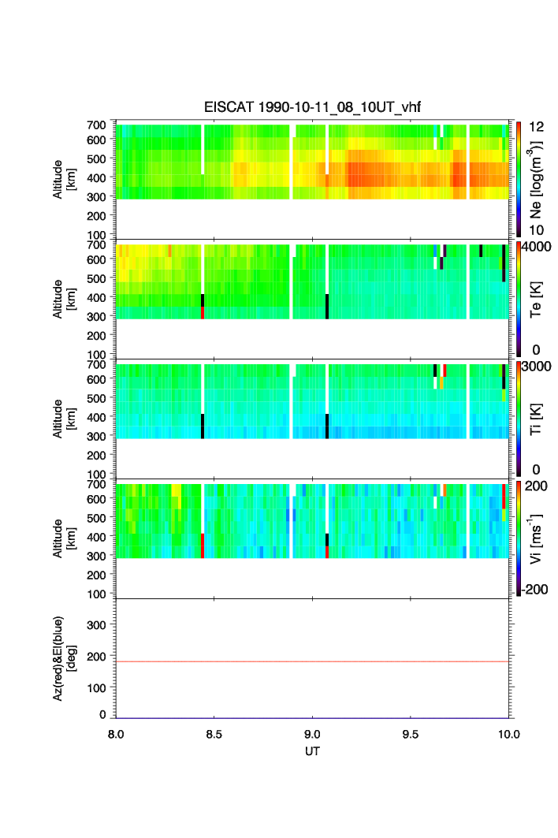Screen dimensions: 558x838
Task: Click the blue elevation line in the bottom panel
Action: point(312,718)
